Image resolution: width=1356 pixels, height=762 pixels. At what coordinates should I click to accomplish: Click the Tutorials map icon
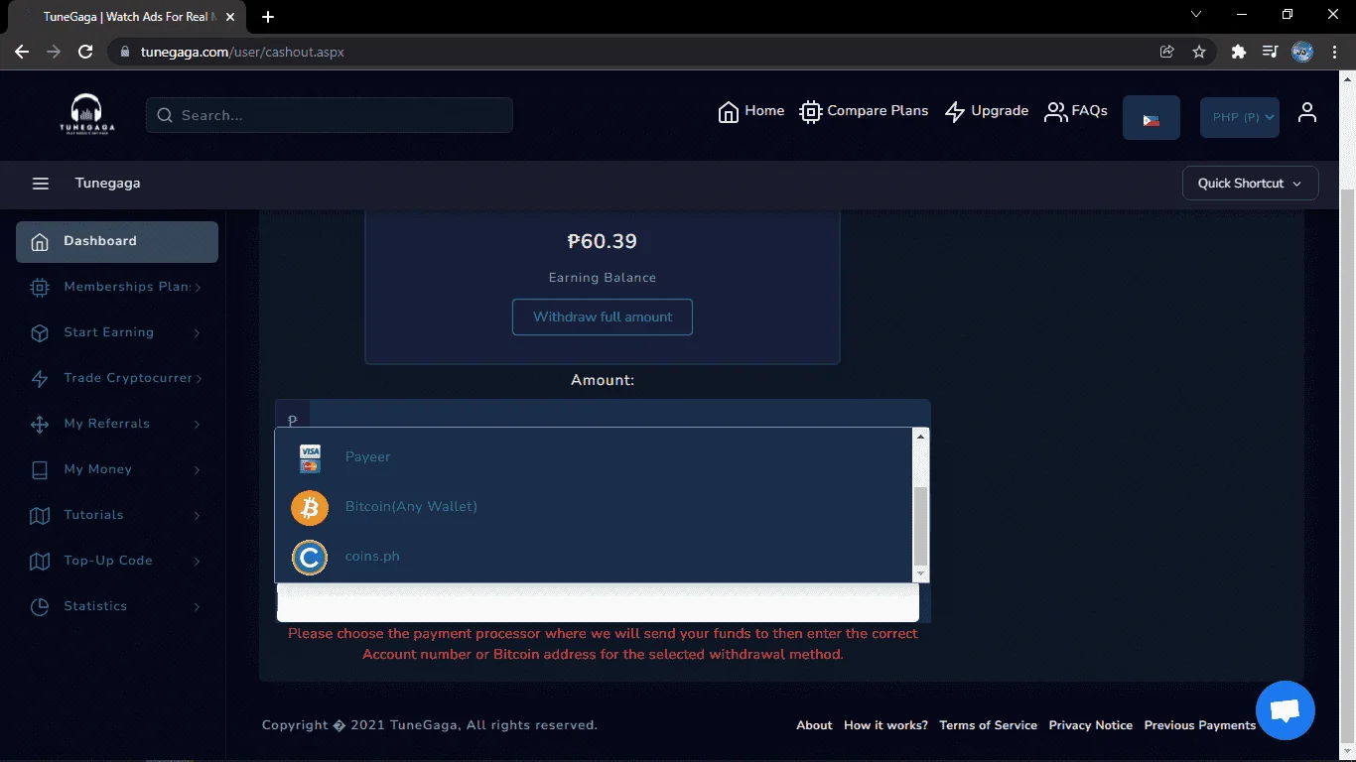coord(40,516)
